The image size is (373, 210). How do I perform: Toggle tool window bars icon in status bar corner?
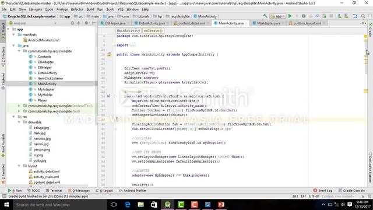tap(4, 196)
